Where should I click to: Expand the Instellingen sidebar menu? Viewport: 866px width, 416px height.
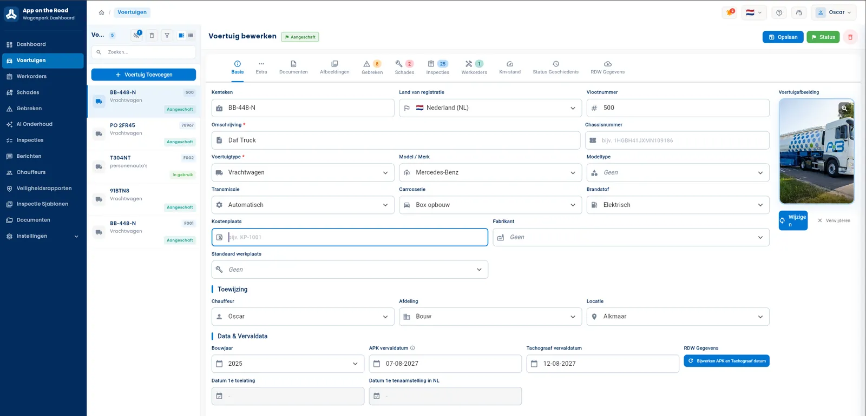tap(43, 236)
